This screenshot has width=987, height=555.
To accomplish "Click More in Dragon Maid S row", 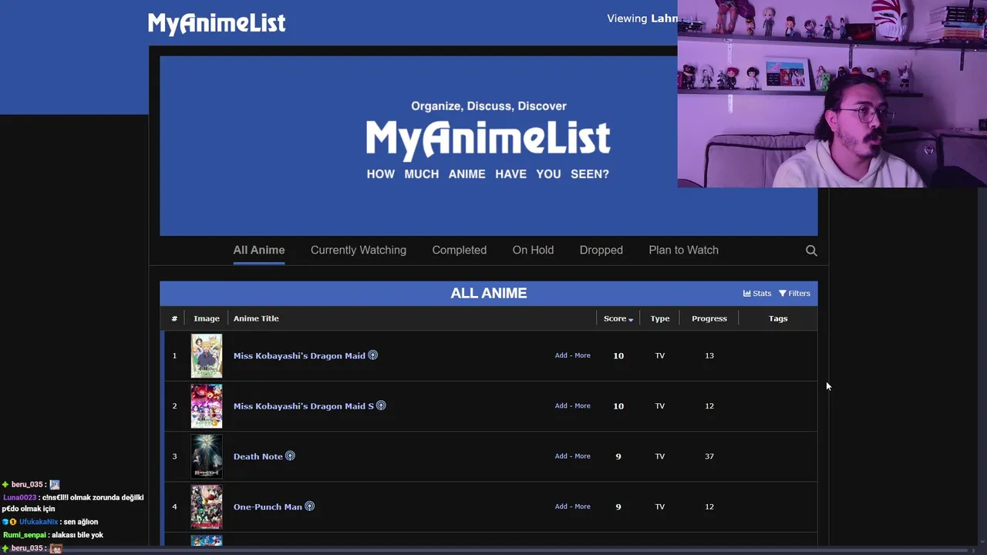I will [582, 405].
